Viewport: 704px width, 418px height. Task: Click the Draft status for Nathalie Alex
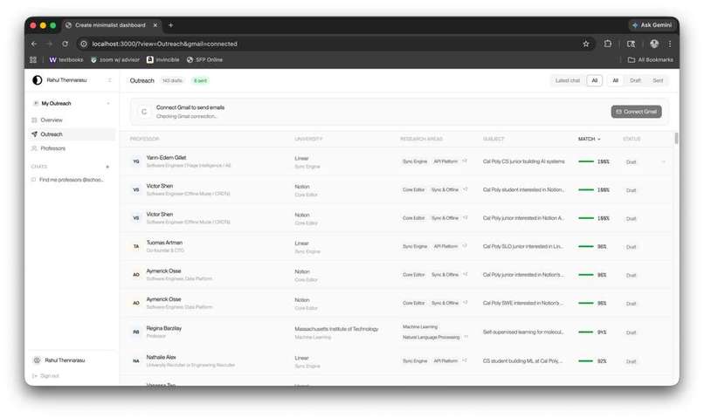click(631, 361)
